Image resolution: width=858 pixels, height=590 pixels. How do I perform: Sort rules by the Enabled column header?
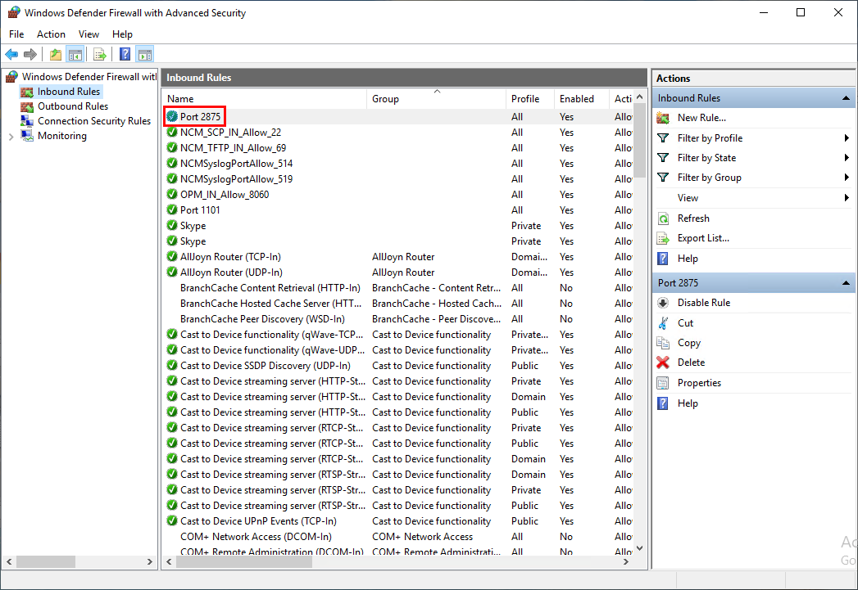[581, 99]
